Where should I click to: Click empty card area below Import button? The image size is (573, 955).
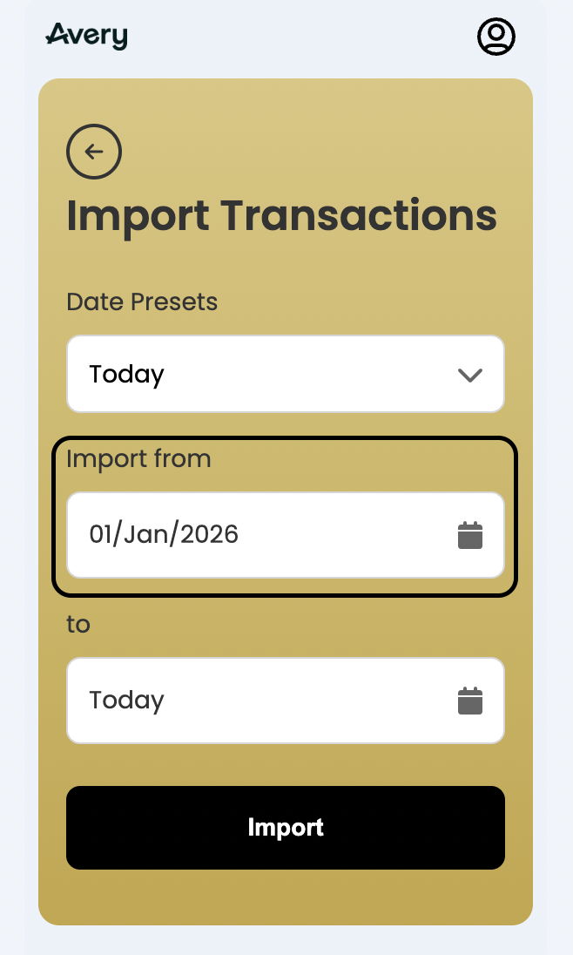click(286, 897)
